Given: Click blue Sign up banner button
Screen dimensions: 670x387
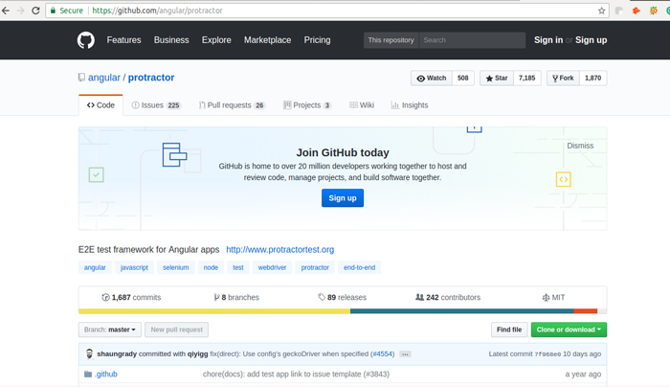Looking at the screenshot, I should point(343,198).
